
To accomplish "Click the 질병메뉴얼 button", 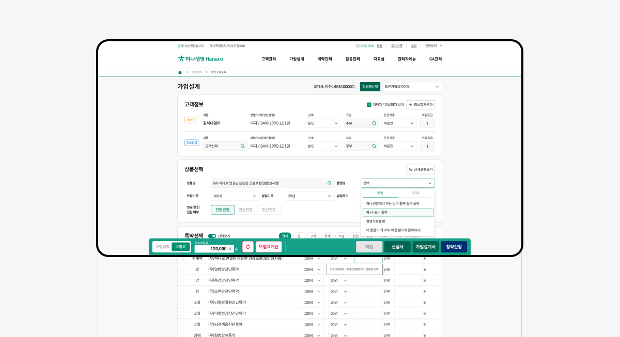I will pos(370,87).
